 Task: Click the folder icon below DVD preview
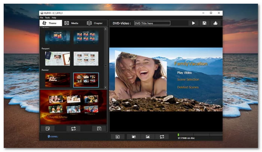pyautogui.click(x=134, y=137)
